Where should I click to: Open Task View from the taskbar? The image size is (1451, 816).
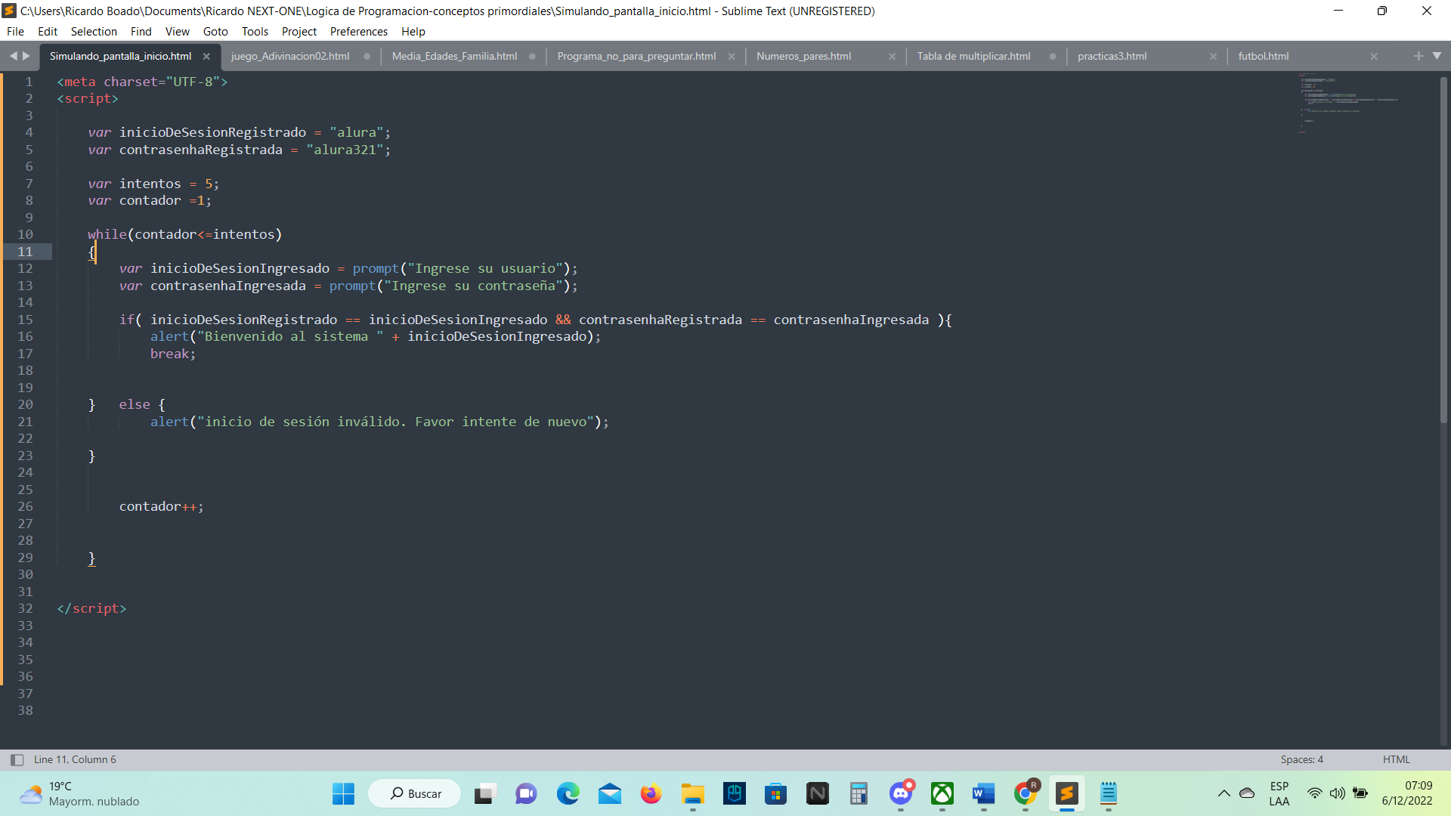[484, 793]
